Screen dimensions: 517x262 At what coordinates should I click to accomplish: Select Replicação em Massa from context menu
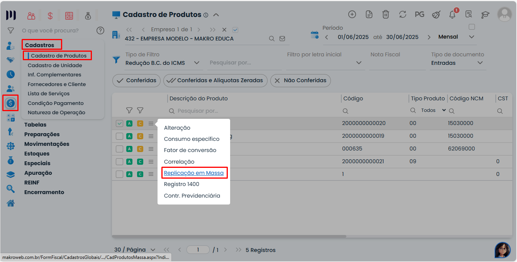coord(193,173)
